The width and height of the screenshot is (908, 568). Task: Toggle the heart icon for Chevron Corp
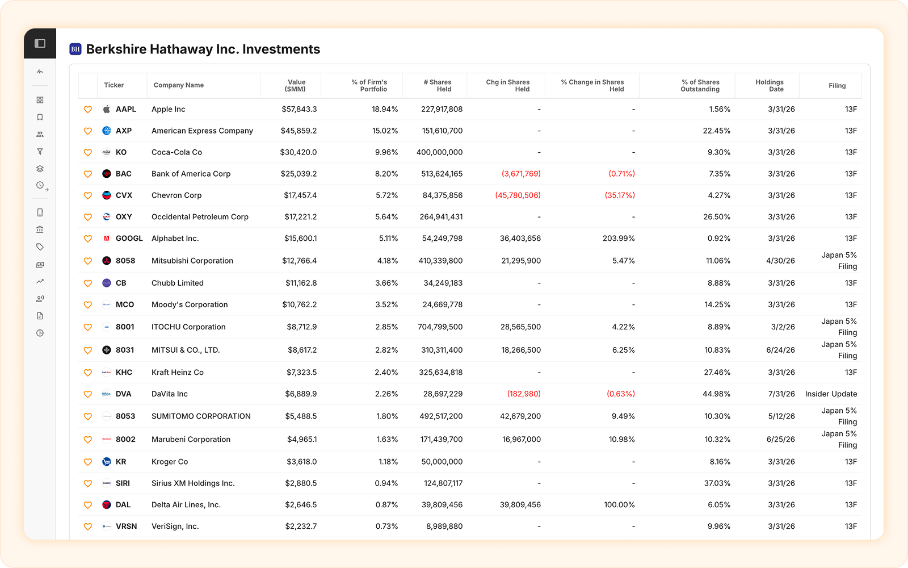(x=87, y=195)
